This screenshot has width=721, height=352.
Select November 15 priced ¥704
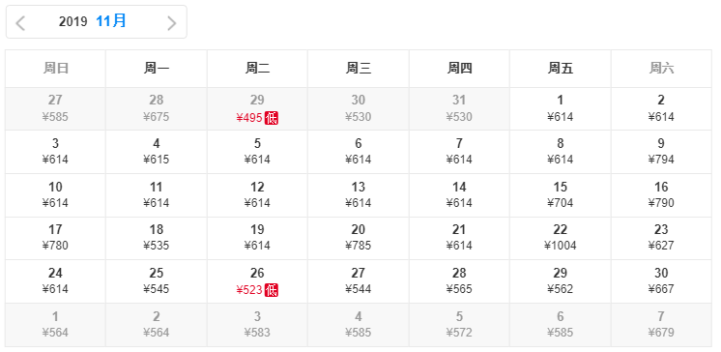point(560,195)
